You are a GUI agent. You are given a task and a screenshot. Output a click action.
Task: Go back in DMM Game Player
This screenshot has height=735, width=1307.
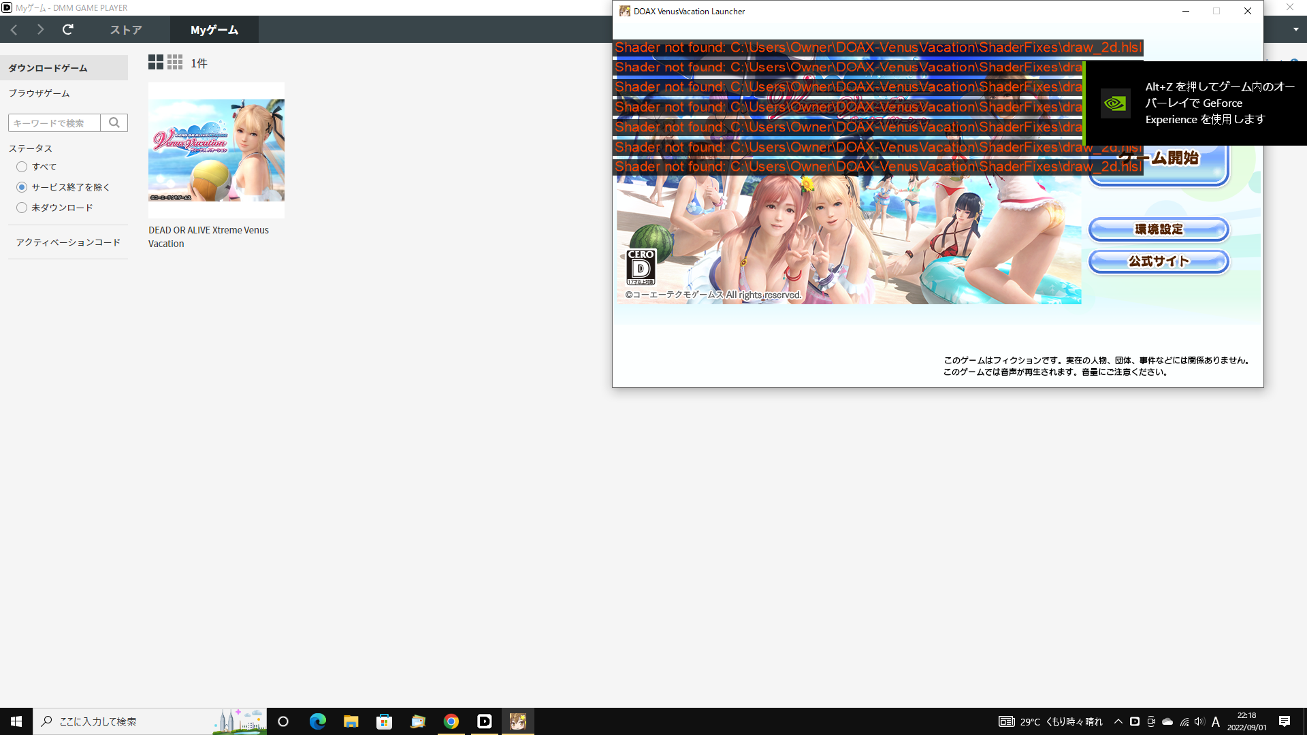pos(14,29)
